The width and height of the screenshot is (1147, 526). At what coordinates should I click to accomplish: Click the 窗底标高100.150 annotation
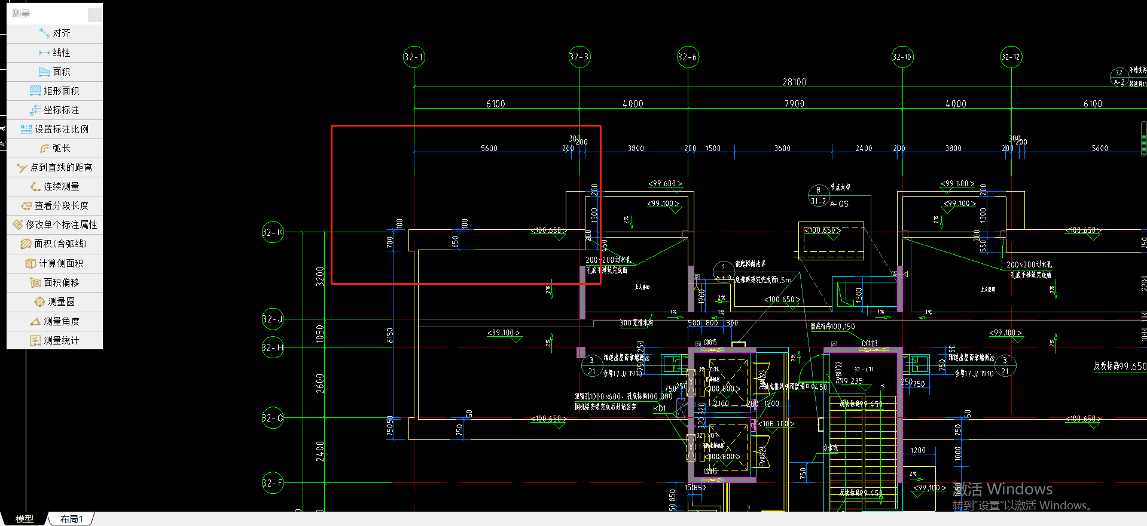[x=832, y=327]
